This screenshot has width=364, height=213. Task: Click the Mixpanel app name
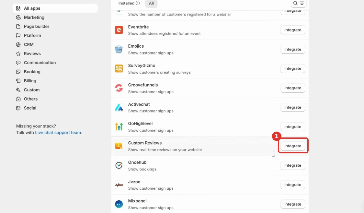137,201
